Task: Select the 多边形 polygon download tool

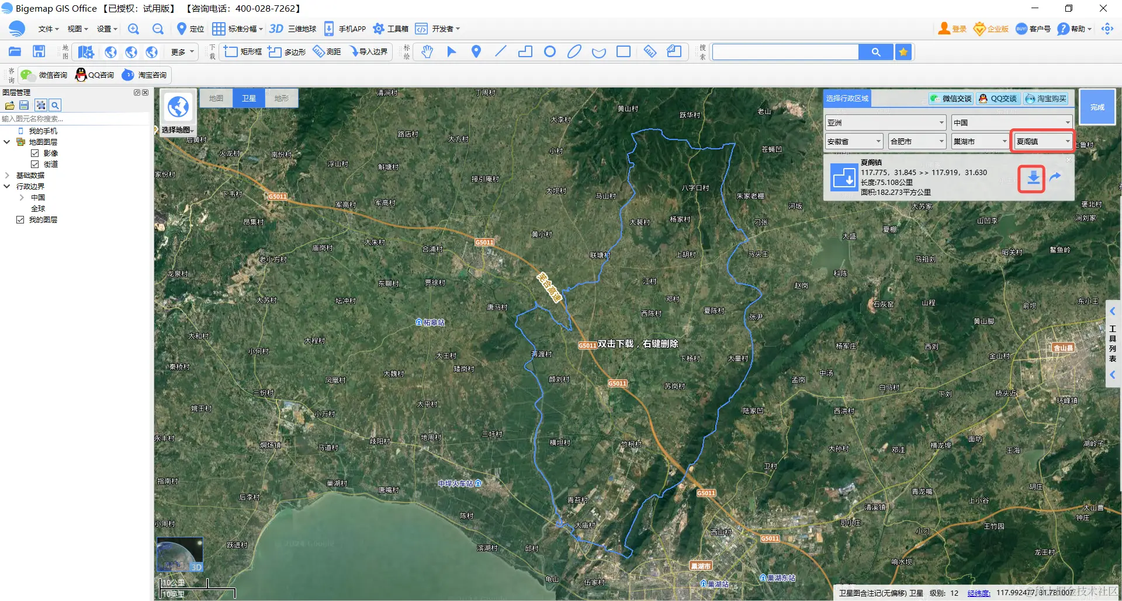Action: 287,52
